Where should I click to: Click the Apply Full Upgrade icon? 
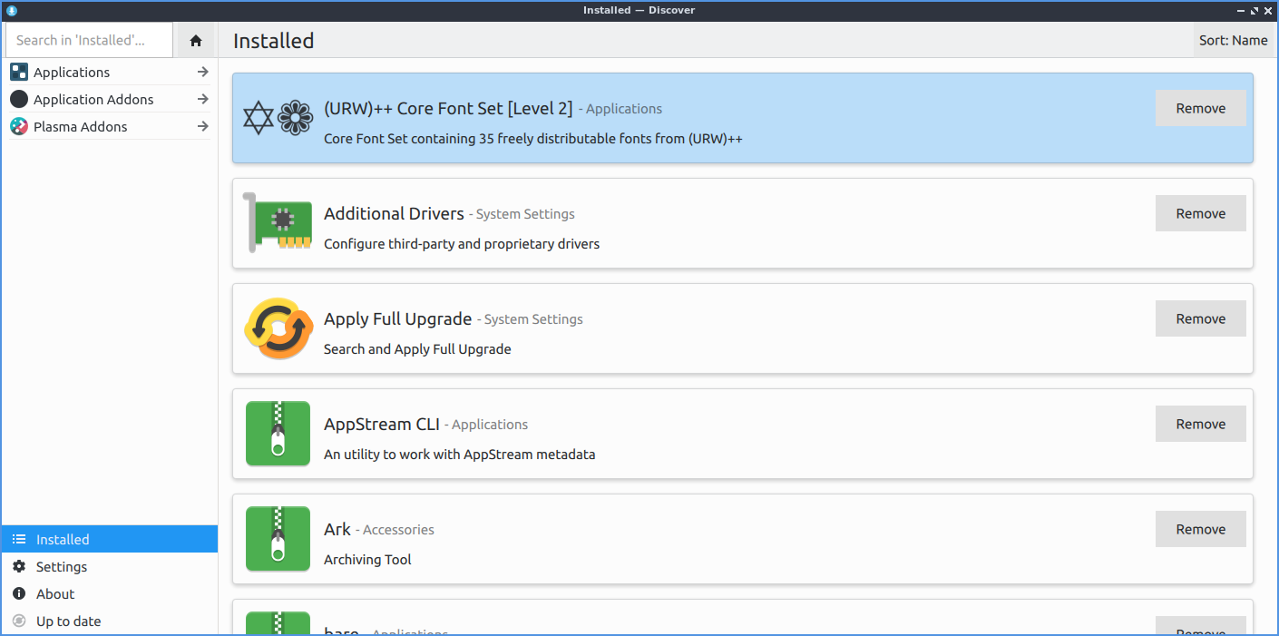coord(278,328)
